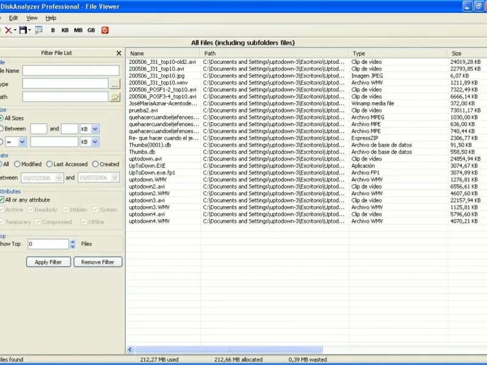487x365 pixels.
Task: Show sizes in bytes with B button
Action: 53,30
